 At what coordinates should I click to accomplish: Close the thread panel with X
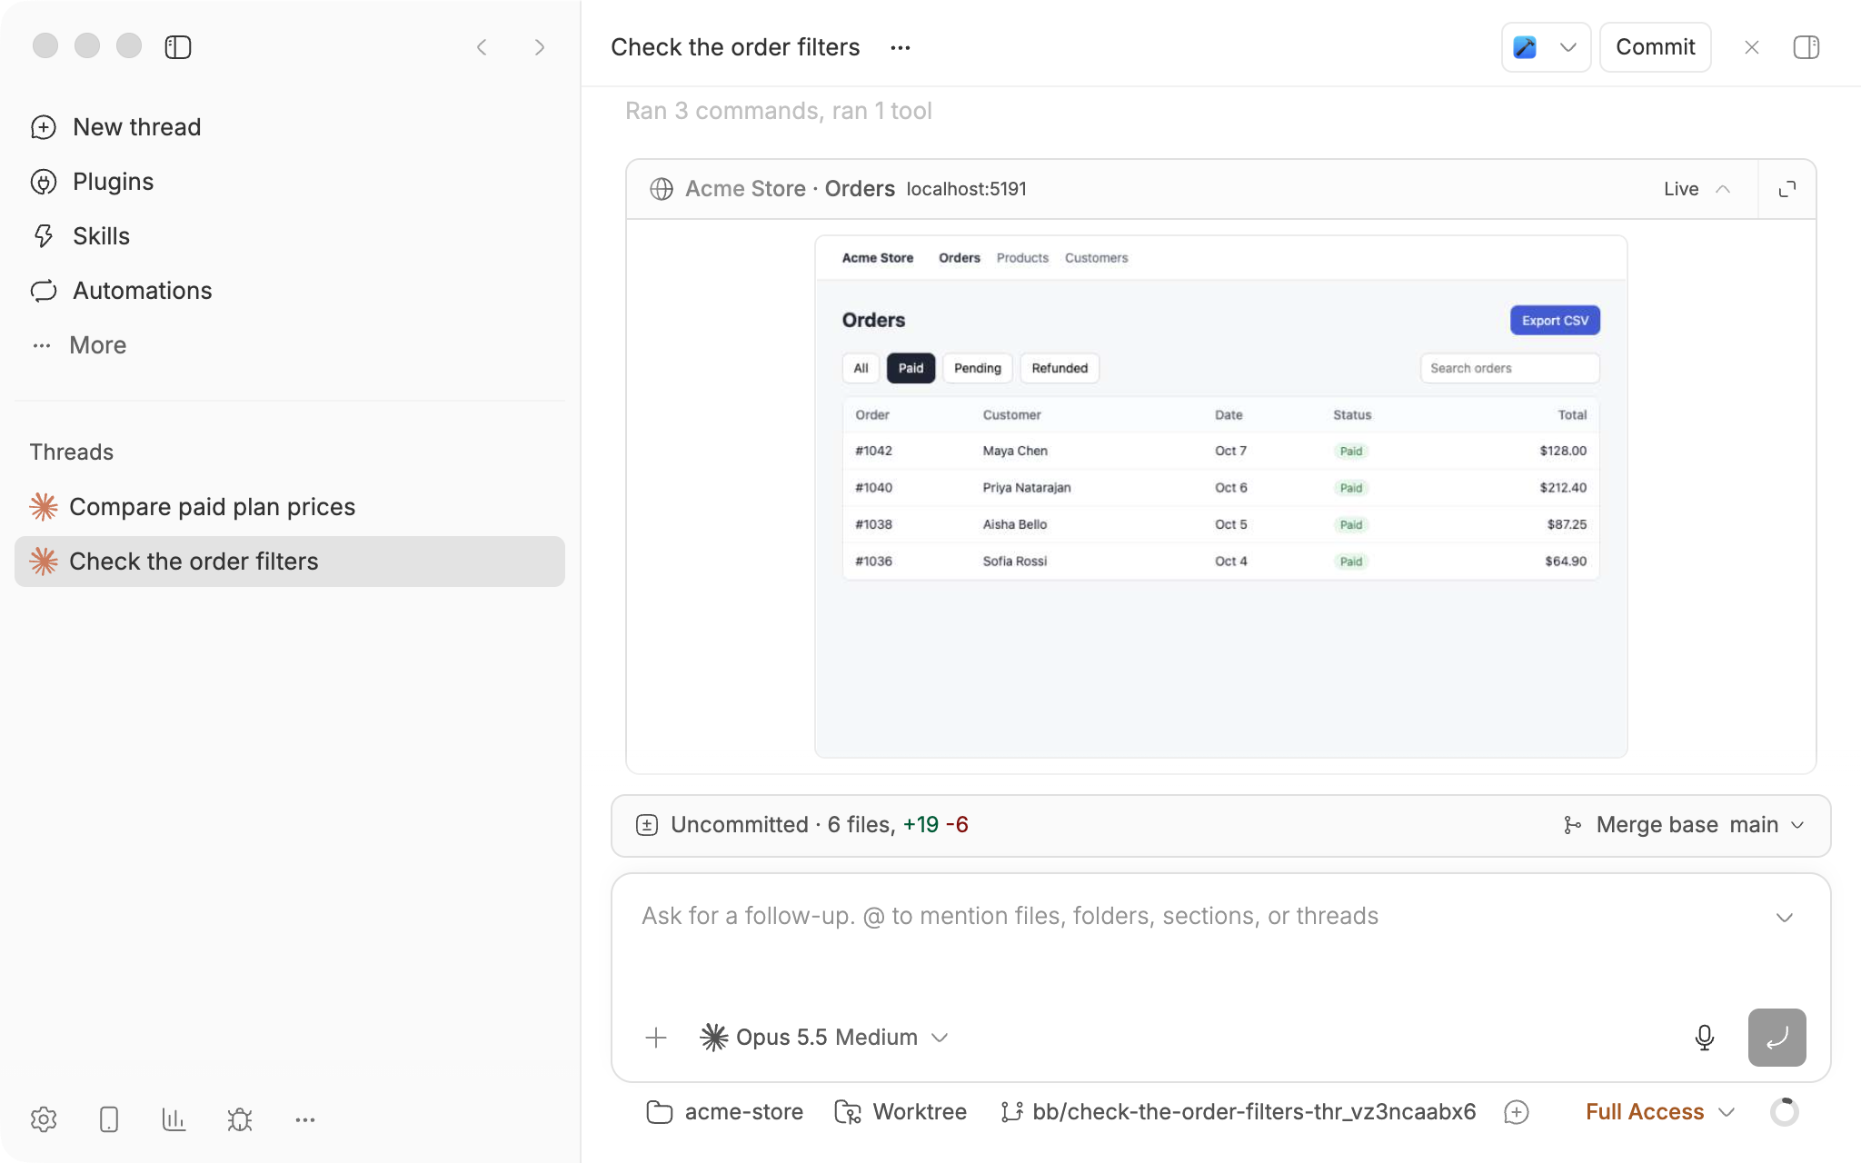1752,47
